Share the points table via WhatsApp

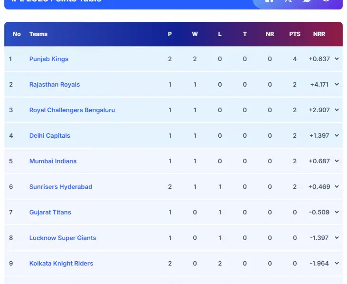pos(307,1)
